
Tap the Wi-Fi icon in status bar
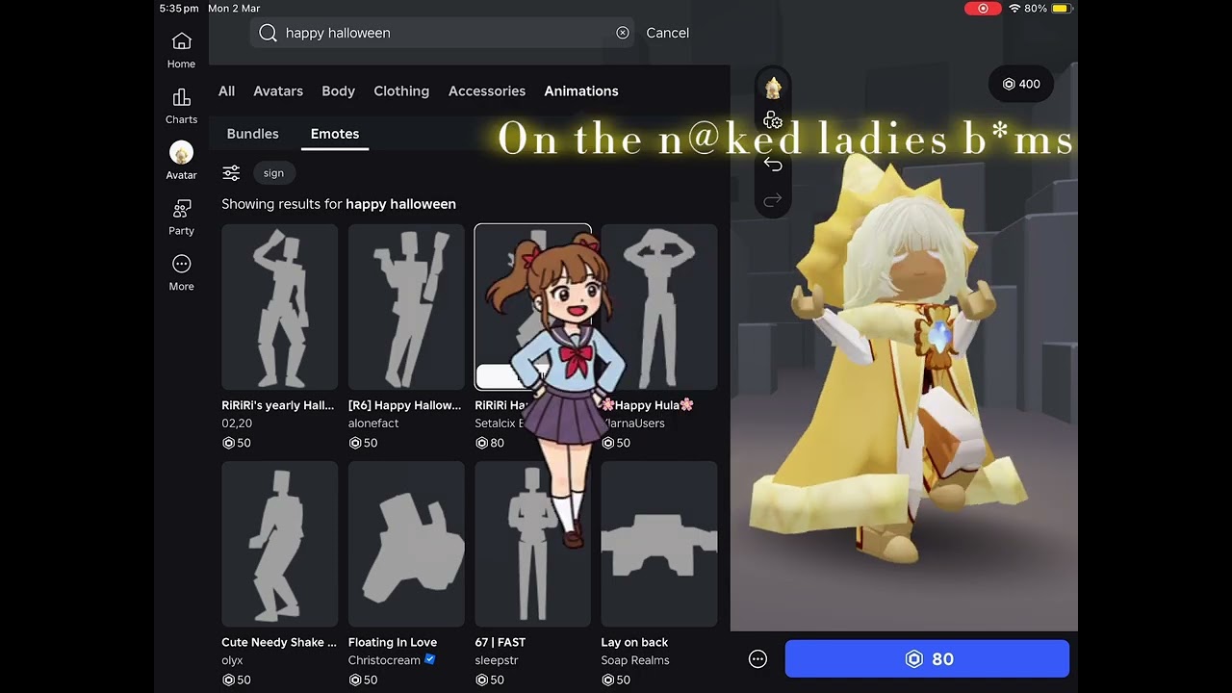pos(1014,9)
